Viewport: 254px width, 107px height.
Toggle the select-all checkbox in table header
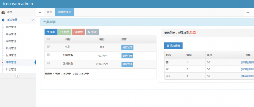pos(48,39)
